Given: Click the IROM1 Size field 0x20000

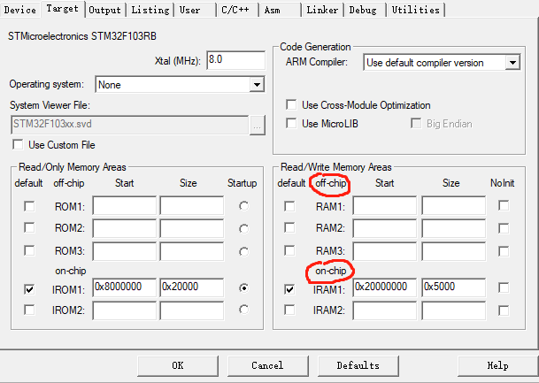Looking at the screenshot, I should coord(192,287).
